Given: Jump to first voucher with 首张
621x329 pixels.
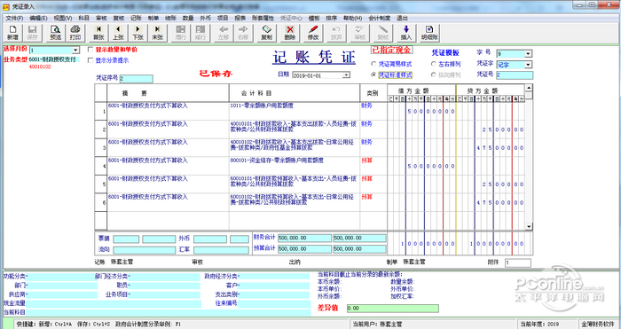Looking at the screenshot, I should click(x=98, y=33).
